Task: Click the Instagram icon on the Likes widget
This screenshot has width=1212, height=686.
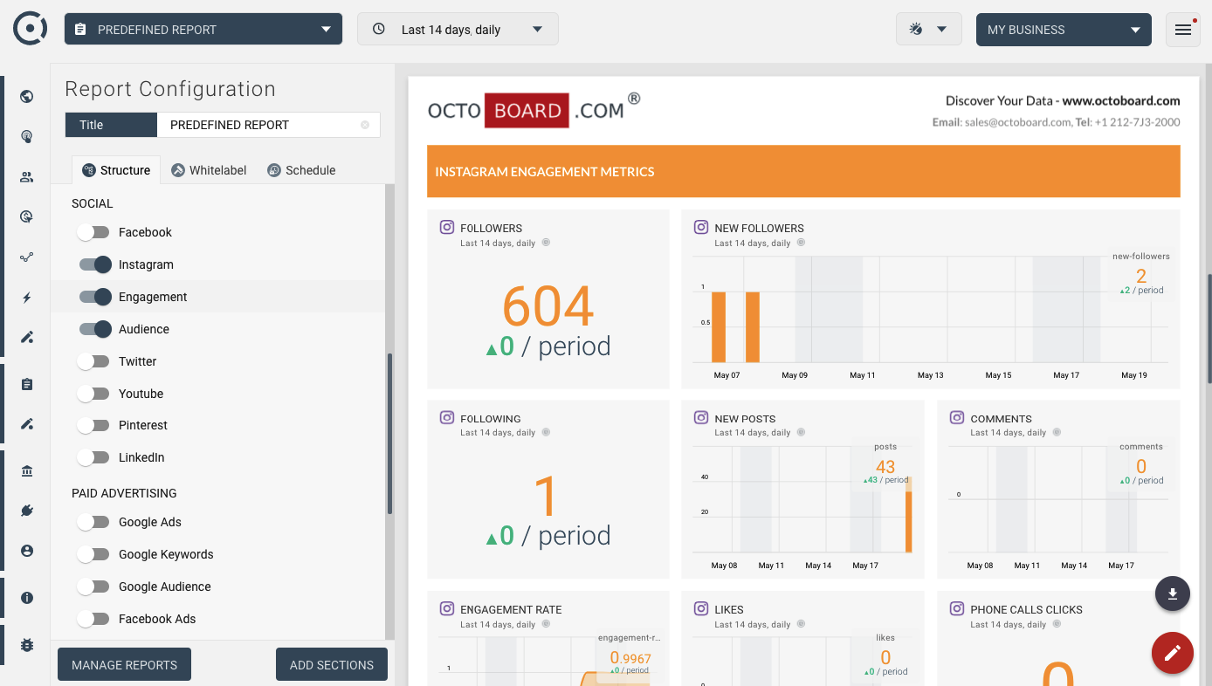Action: point(701,609)
